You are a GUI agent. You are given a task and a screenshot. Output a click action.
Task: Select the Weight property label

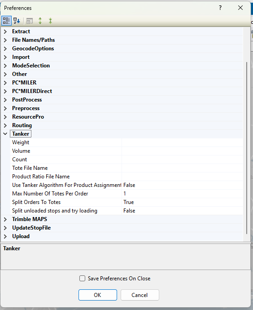point(21,142)
